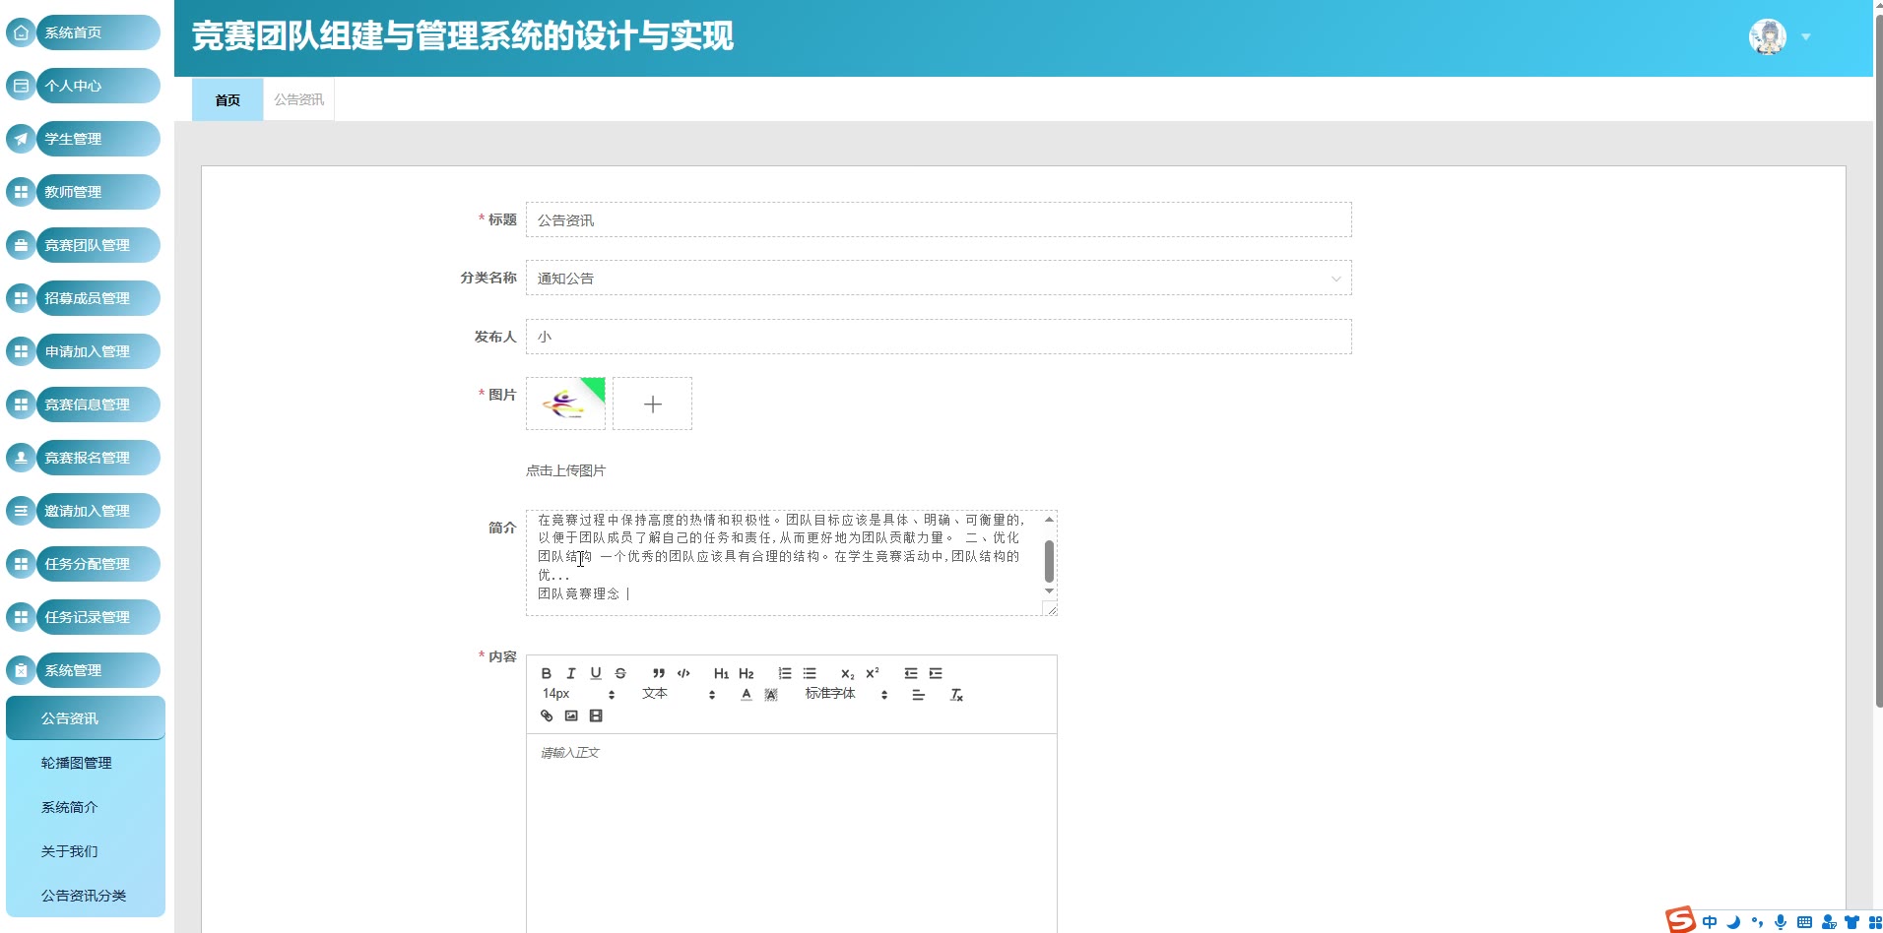Apply an ordered list in the editor

pyautogui.click(x=785, y=674)
